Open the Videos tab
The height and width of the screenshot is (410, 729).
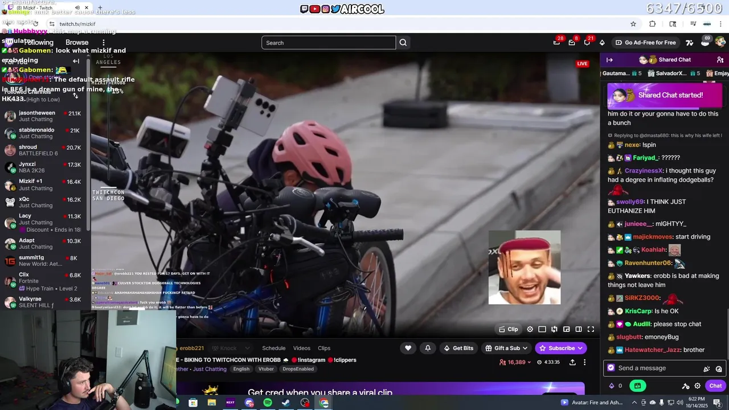302,348
